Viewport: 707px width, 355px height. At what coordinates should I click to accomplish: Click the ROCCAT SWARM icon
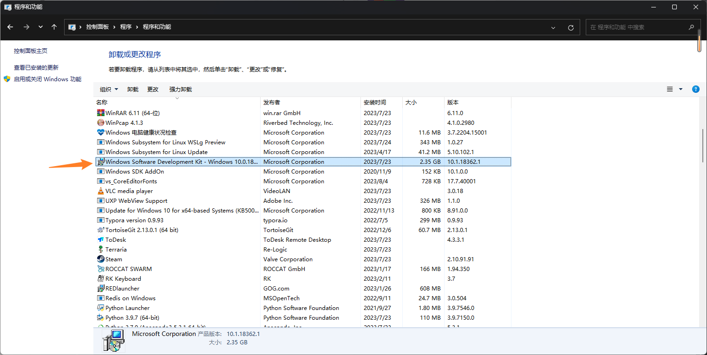click(x=101, y=269)
